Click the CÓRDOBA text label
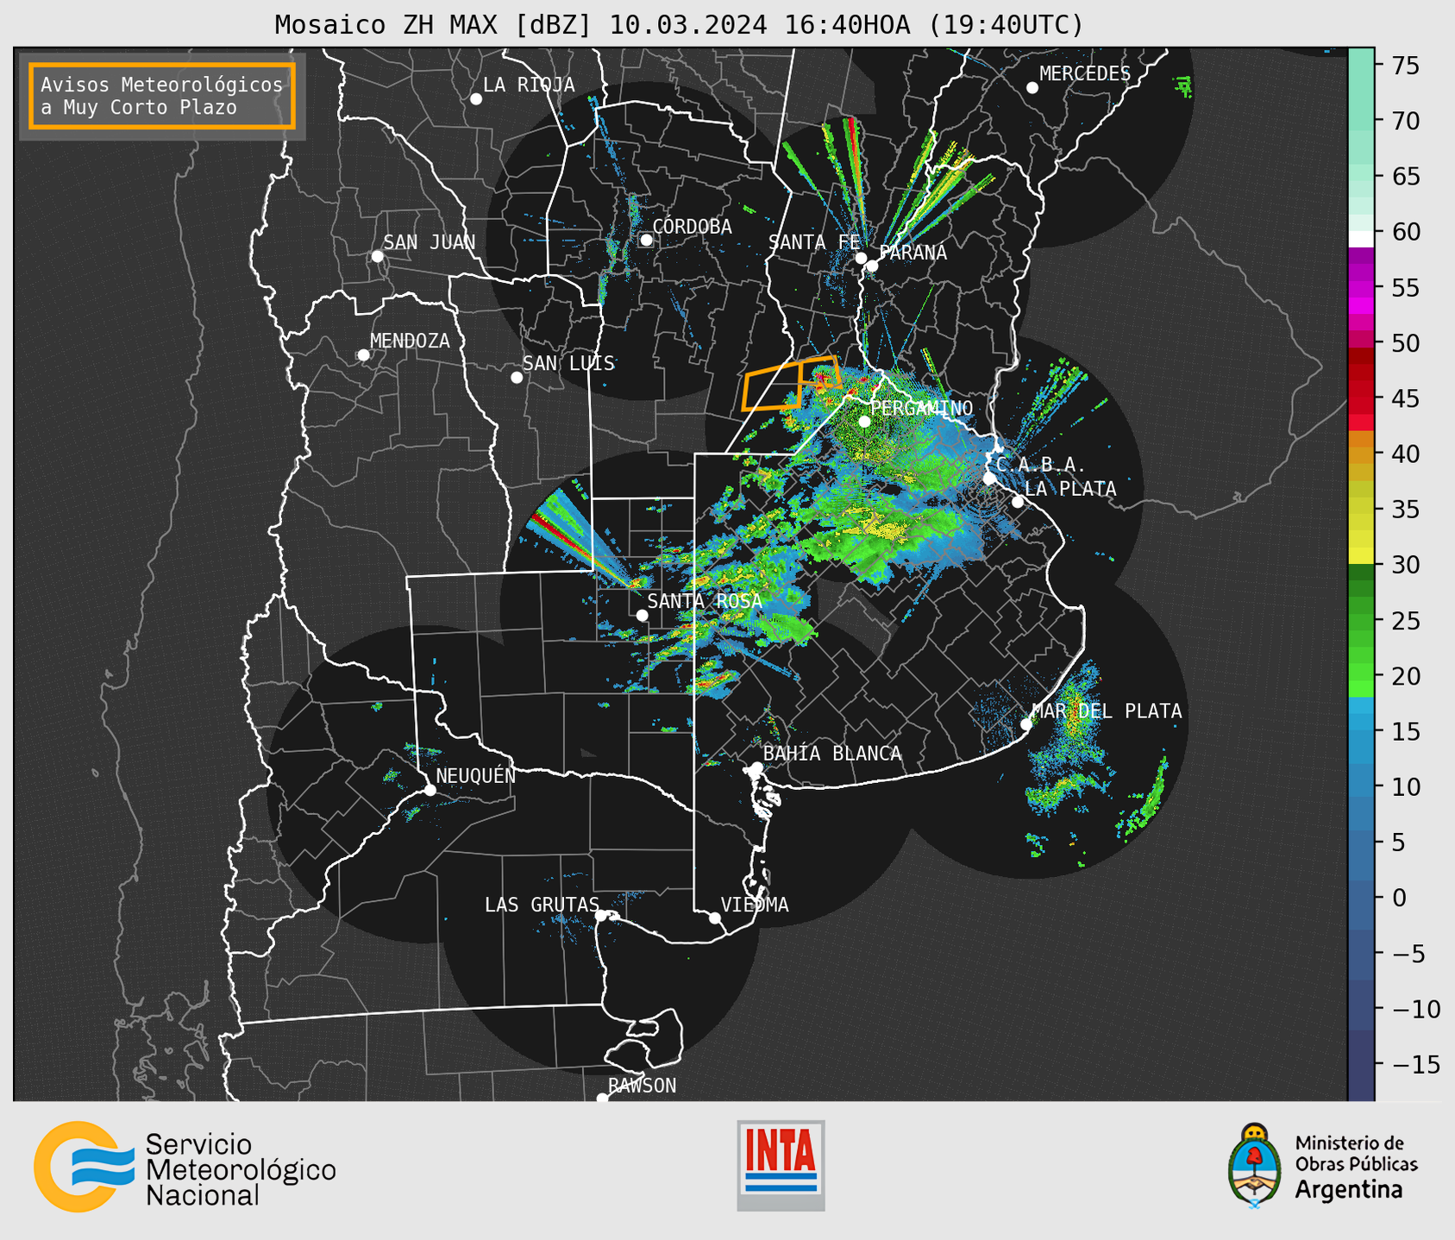 (692, 227)
